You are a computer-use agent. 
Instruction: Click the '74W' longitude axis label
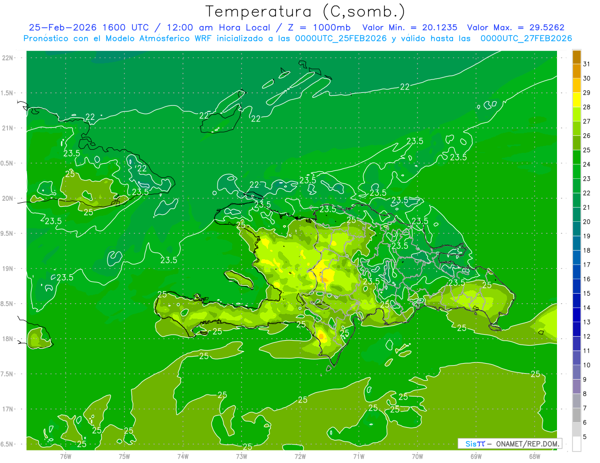click(183, 457)
